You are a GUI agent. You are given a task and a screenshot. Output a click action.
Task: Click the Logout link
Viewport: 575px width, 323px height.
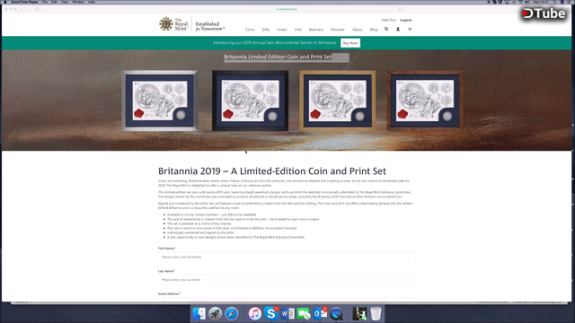pyautogui.click(x=405, y=20)
